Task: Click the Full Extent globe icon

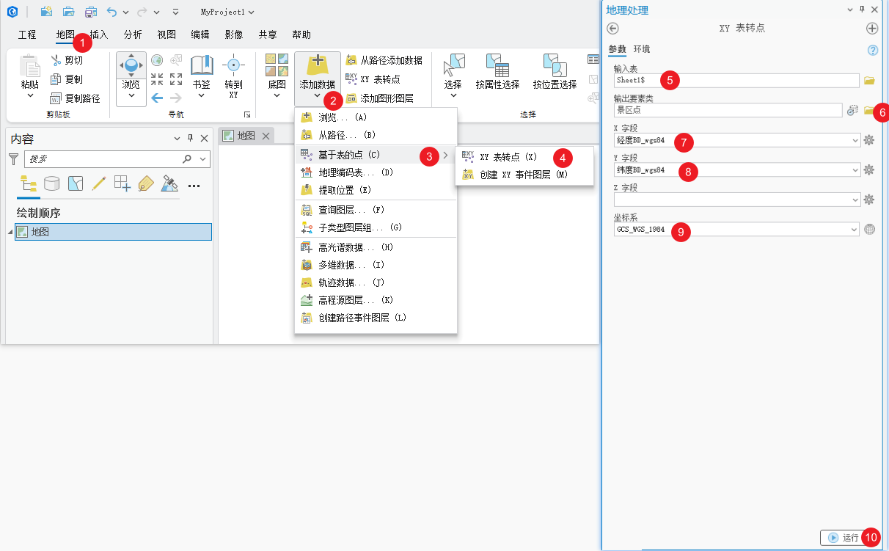Action: [x=157, y=60]
